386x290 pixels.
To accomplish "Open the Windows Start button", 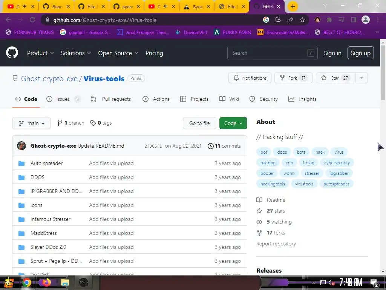I will 9,282.
